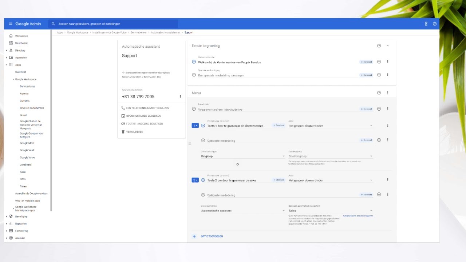
Task: Click plus icon on Introductie row
Action: (379, 109)
